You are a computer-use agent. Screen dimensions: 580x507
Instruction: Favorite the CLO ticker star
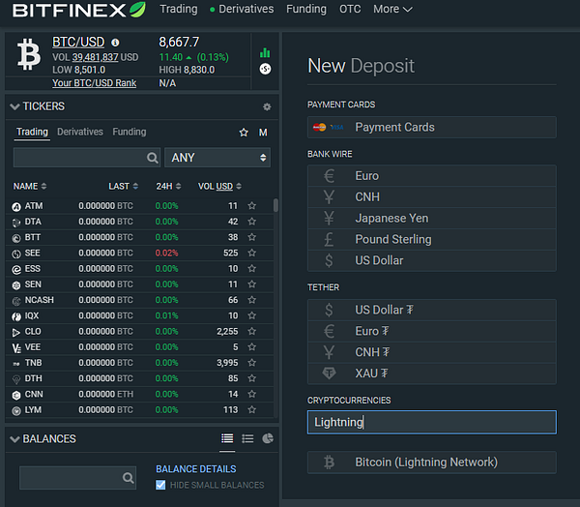[252, 332]
